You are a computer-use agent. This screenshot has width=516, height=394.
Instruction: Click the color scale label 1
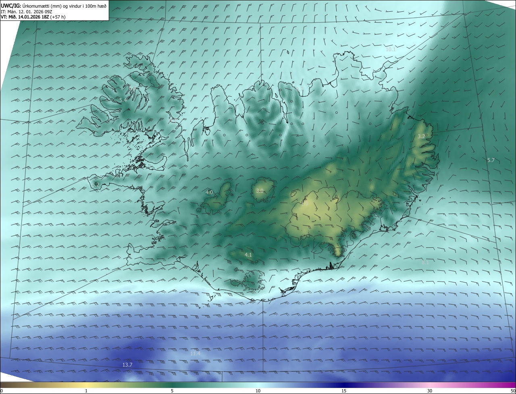click(x=86, y=391)
